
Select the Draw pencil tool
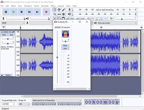(63, 10)
